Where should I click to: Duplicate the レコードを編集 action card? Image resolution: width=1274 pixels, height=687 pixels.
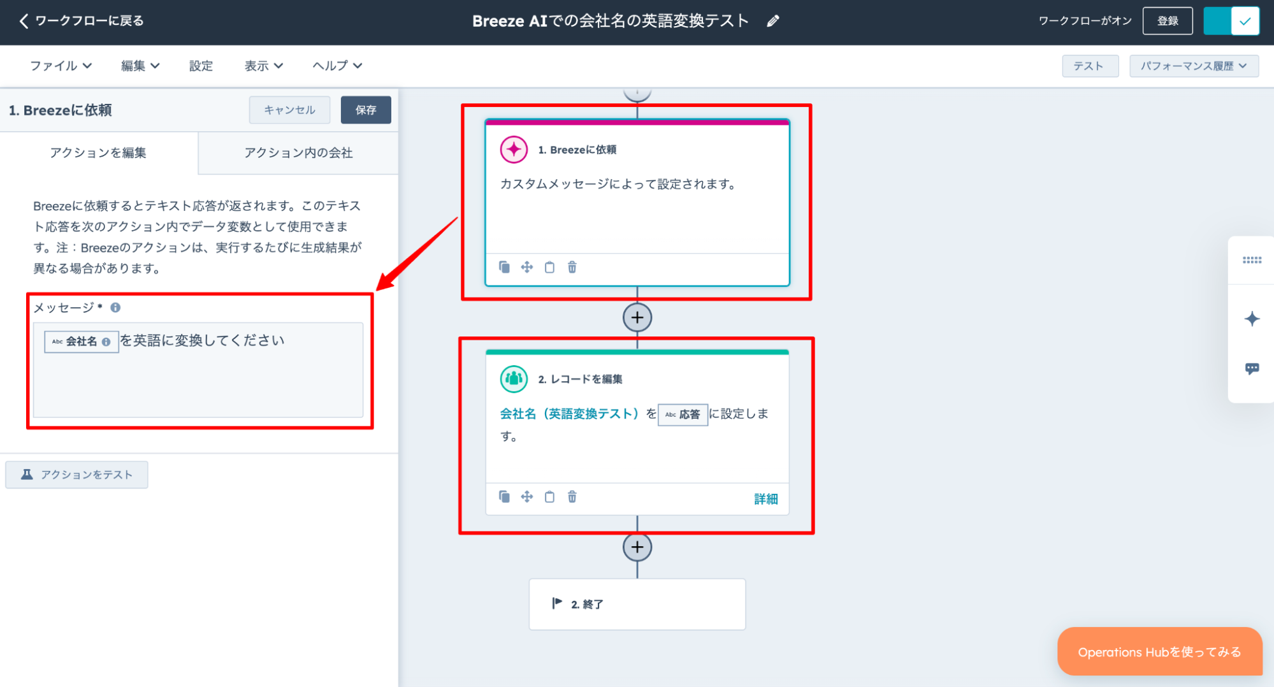tap(504, 496)
